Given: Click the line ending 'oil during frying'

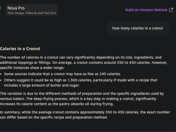Looking at the screenshot, I should 57,104.
